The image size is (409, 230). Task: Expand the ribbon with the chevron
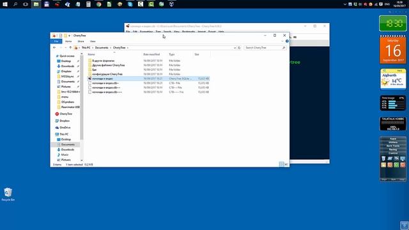point(282,41)
